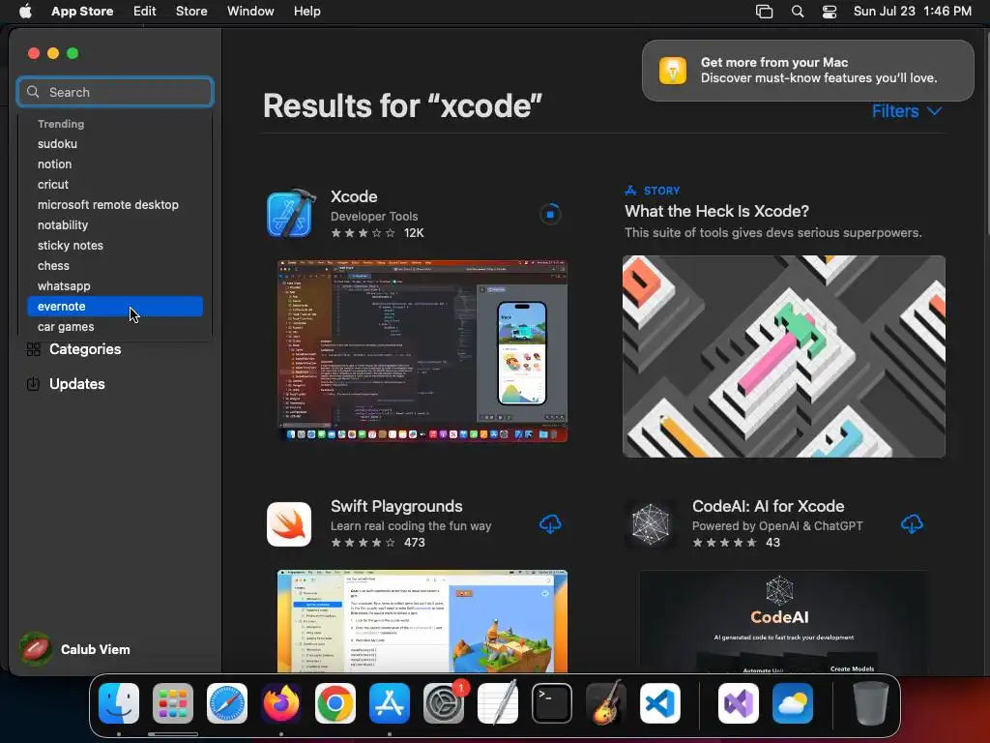
Task: Click the Stage Manager windows icon in menu bar
Action: (x=764, y=11)
